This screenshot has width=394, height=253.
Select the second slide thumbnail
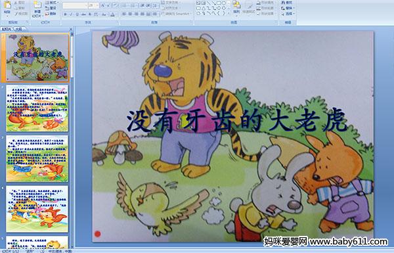point(37,108)
